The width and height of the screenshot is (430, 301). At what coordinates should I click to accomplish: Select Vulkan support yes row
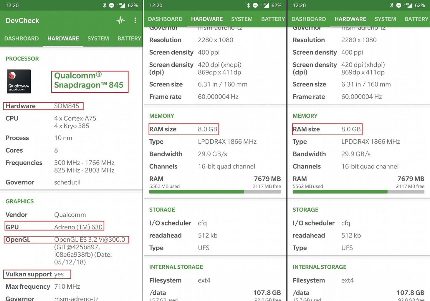point(37,274)
